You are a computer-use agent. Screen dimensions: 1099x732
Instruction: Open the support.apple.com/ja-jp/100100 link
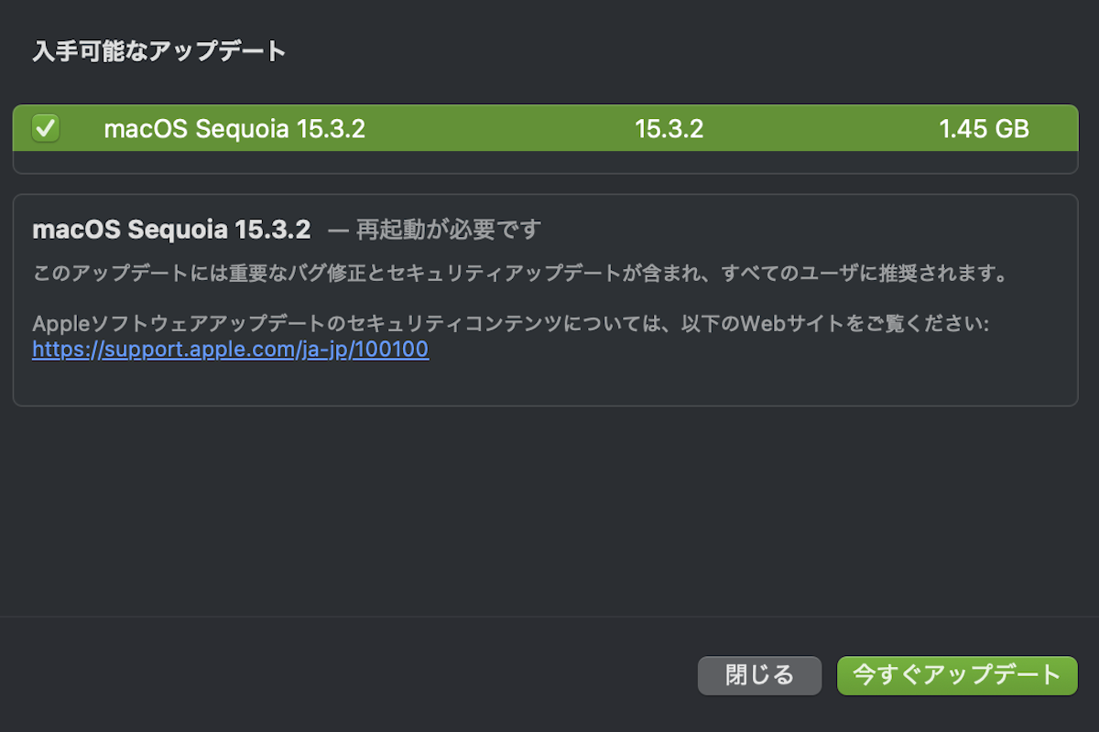click(x=230, y=350)
